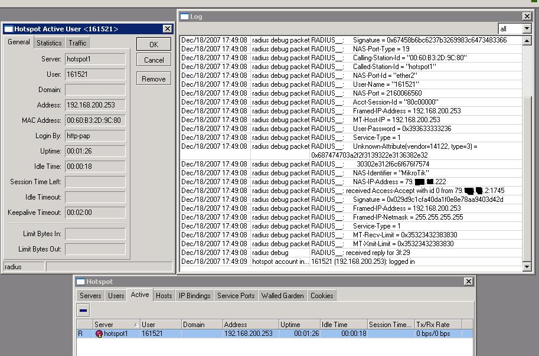Open the Servers tab in Hotspot window
Screen dimensions: 539x356
coord(90,296)
